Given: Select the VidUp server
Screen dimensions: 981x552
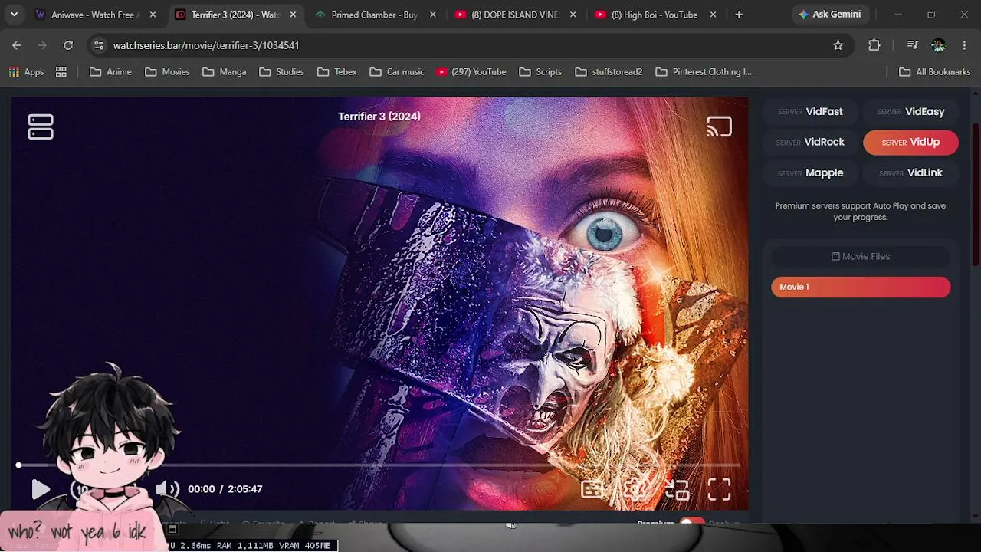Looking at the screenshot, I should click(x=910, y=142).
